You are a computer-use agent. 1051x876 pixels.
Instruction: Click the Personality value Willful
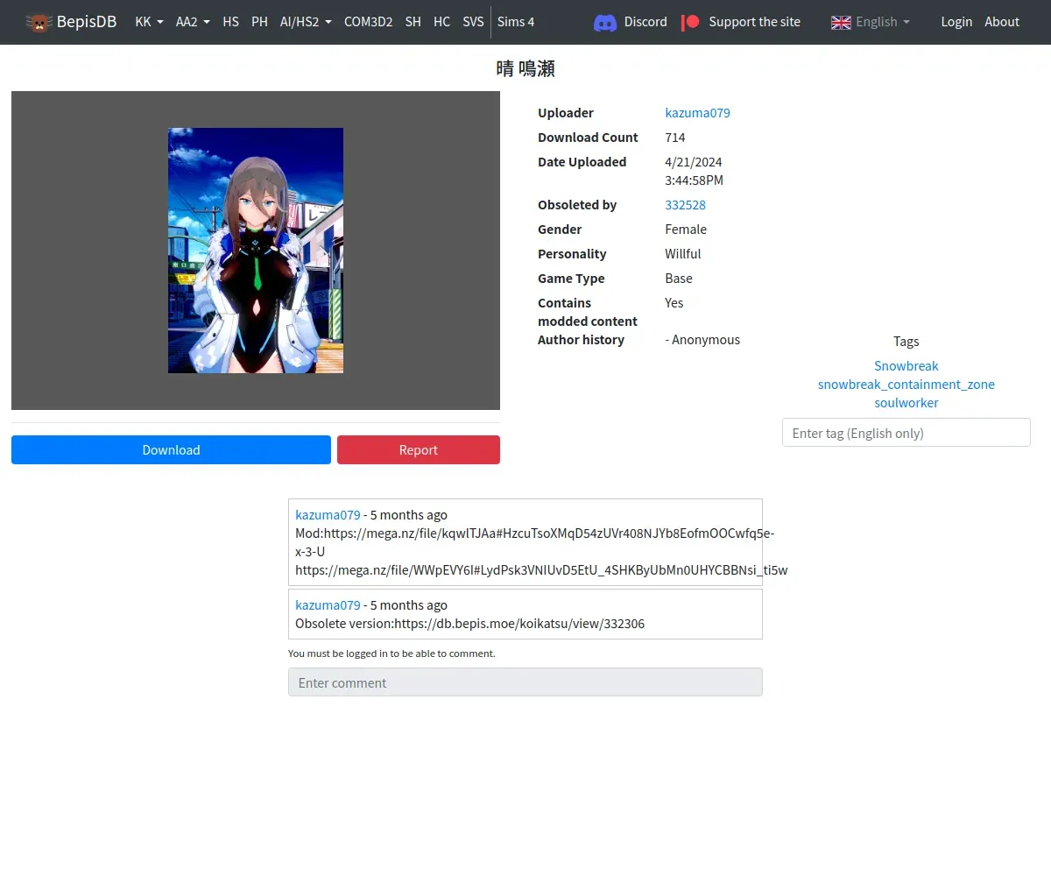pyautogui.click(x=683, y=254)
